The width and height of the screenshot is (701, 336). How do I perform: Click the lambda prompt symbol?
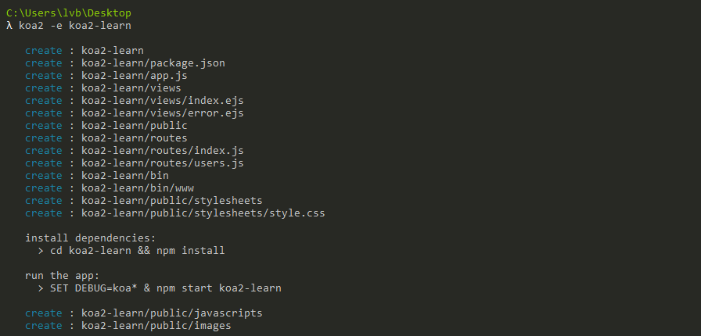[x=9, y=26]
